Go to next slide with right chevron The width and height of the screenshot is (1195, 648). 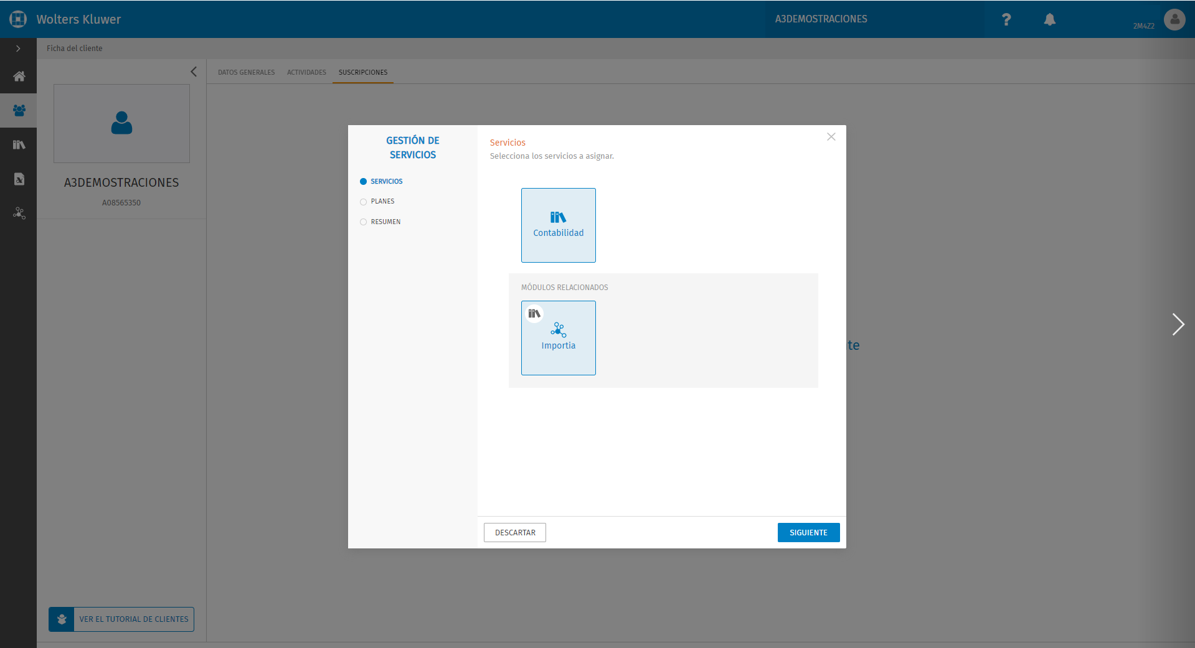coord(1178,324)
